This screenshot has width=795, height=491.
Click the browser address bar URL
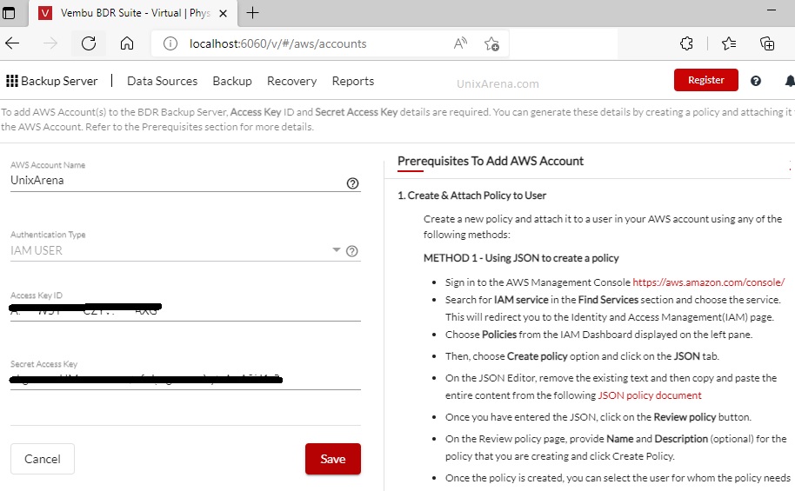coord(277,43)
